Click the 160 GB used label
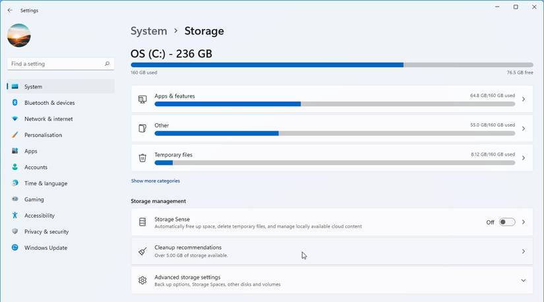The image size is (544, 302). [144, 73]
